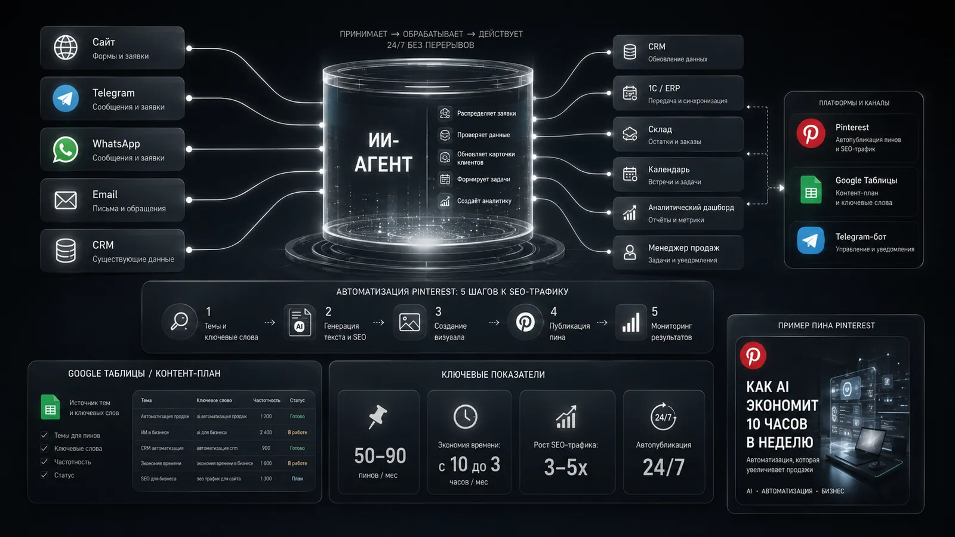Select the AI document icon for step 2
This screenshot has width=955, height=537.
coord(300,322)
